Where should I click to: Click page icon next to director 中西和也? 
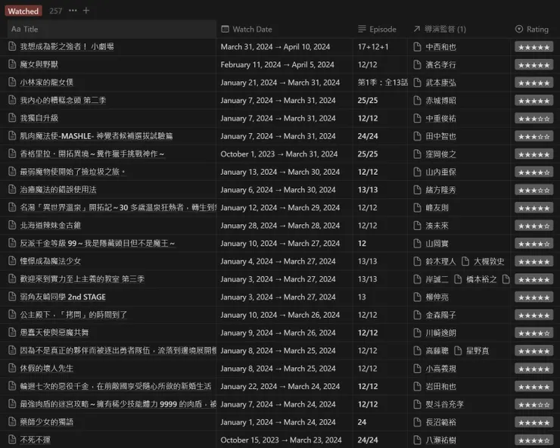417,47
